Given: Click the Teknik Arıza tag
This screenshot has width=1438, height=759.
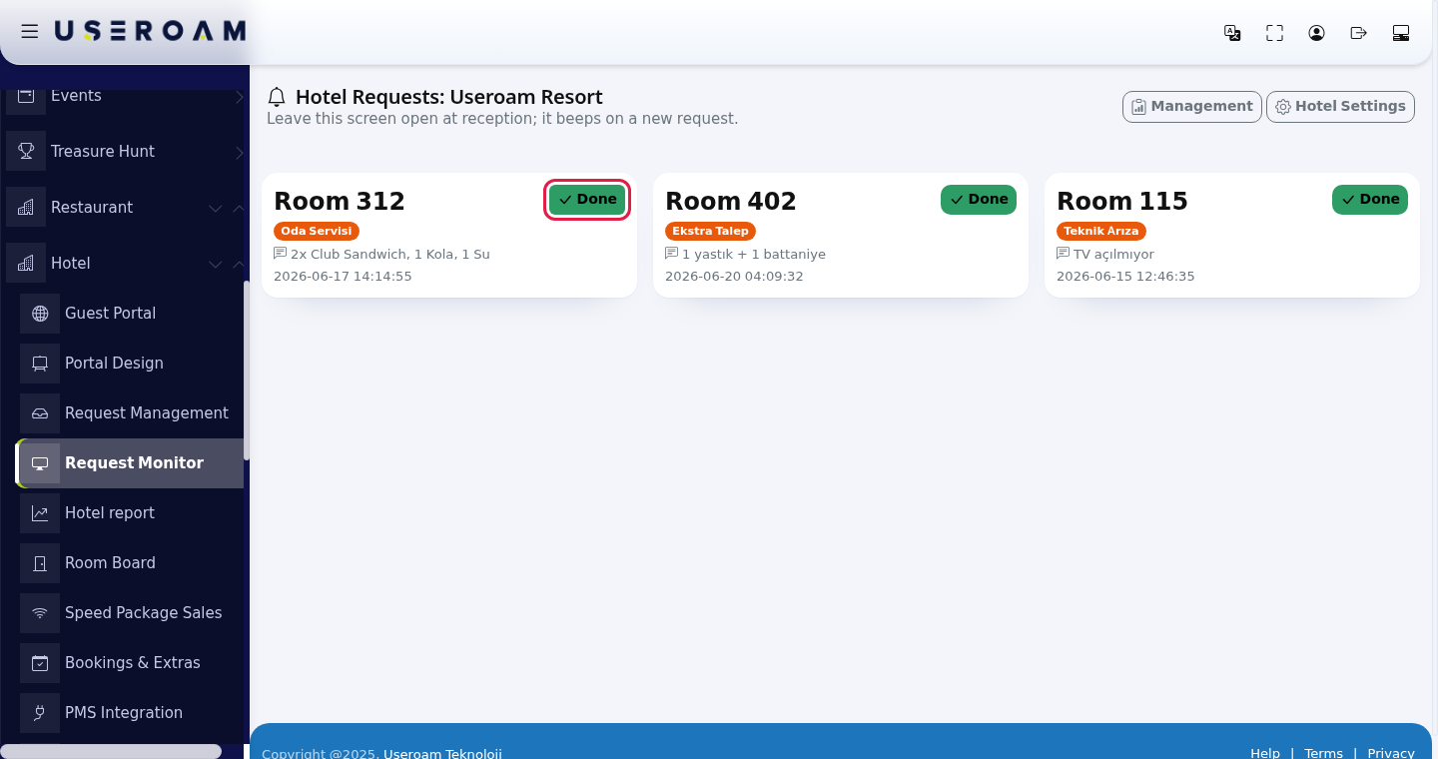Looking at the screenshot, I should click(1101, 231).
